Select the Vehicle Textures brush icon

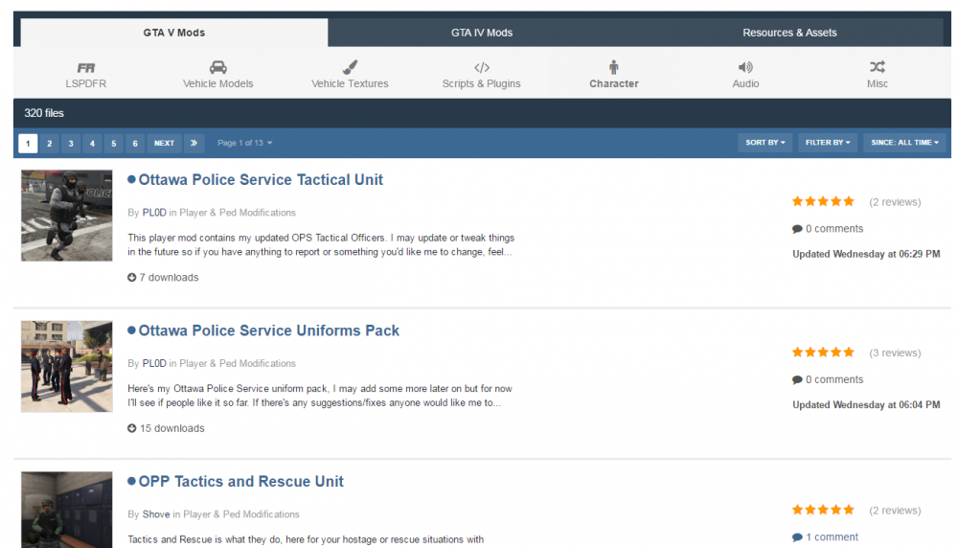pyautogui.click(x=350, y=67)
